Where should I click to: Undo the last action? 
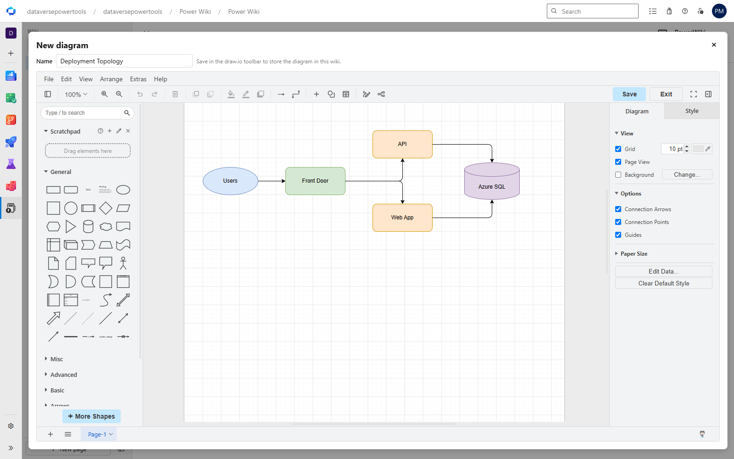[x=140, y=94]
